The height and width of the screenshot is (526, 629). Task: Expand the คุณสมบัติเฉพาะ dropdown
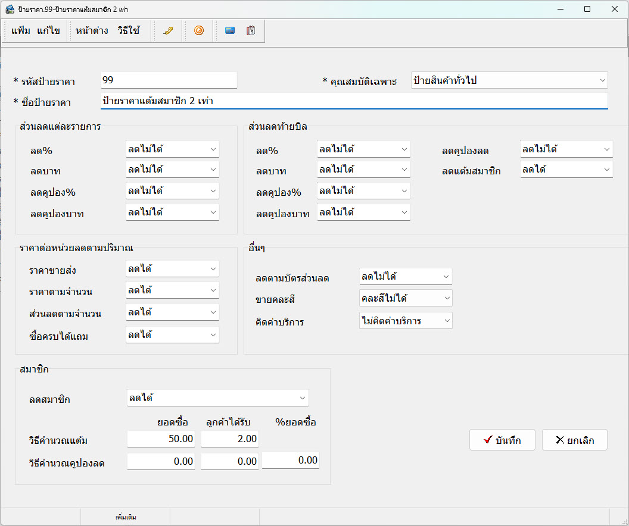click(509, 80)
